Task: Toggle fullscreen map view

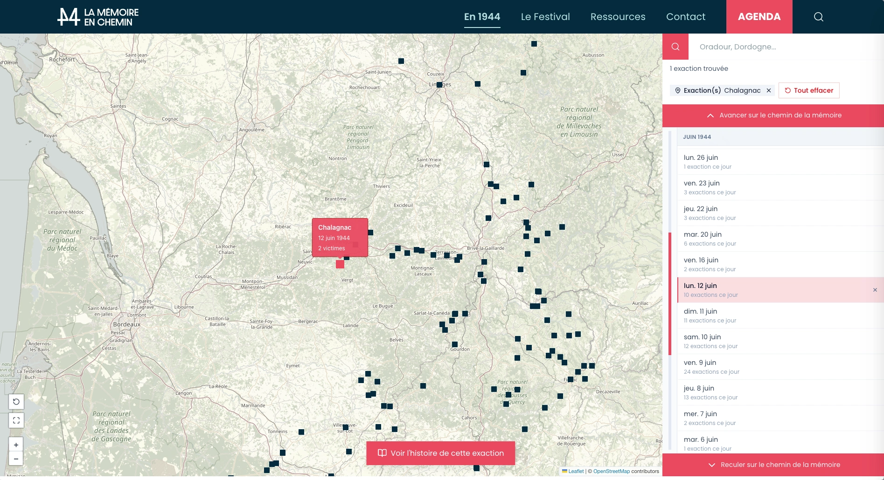Action: (x=16, y=420)
